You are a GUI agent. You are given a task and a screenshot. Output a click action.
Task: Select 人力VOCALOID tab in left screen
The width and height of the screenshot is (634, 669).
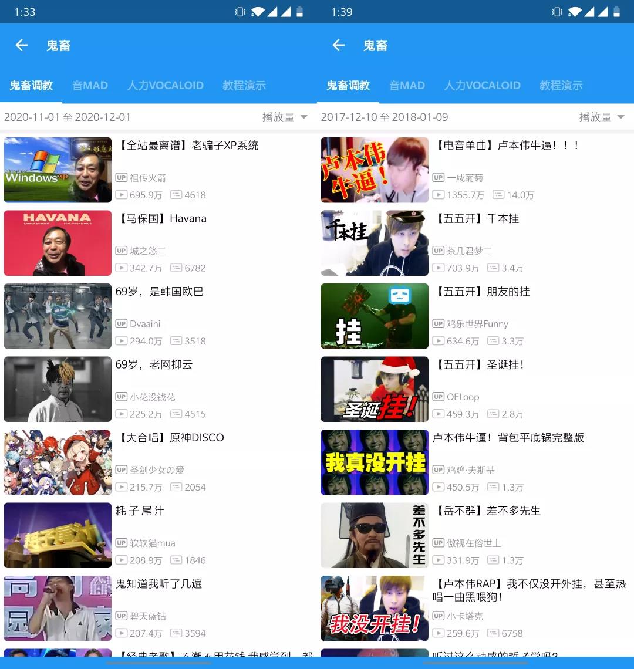tap(165, 85)
